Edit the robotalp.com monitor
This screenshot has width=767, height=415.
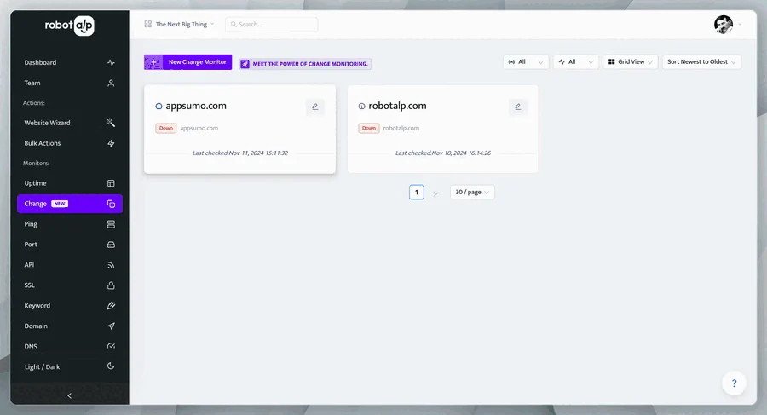(517, 107)
